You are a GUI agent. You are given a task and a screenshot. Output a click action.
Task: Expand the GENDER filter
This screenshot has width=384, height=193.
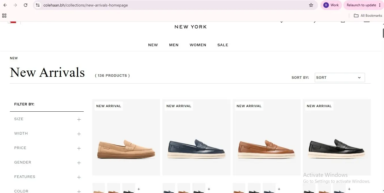click(x=47, y=162)
